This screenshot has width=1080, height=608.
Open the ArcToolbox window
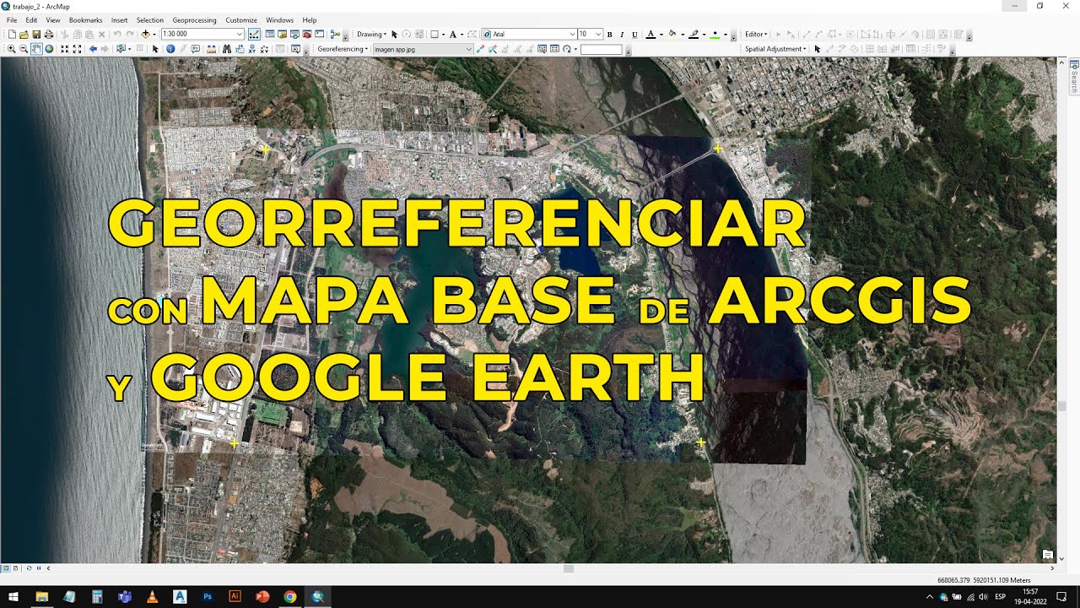[306, 34]
